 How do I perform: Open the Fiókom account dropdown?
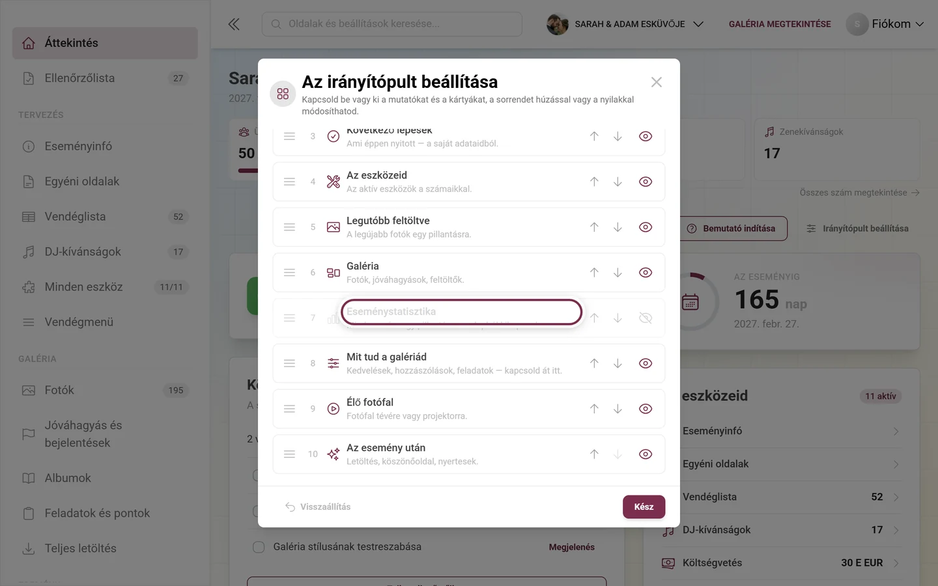click(885, 24)
